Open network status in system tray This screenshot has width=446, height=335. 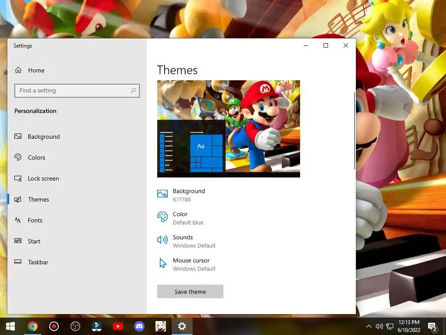tap(390, 326)
